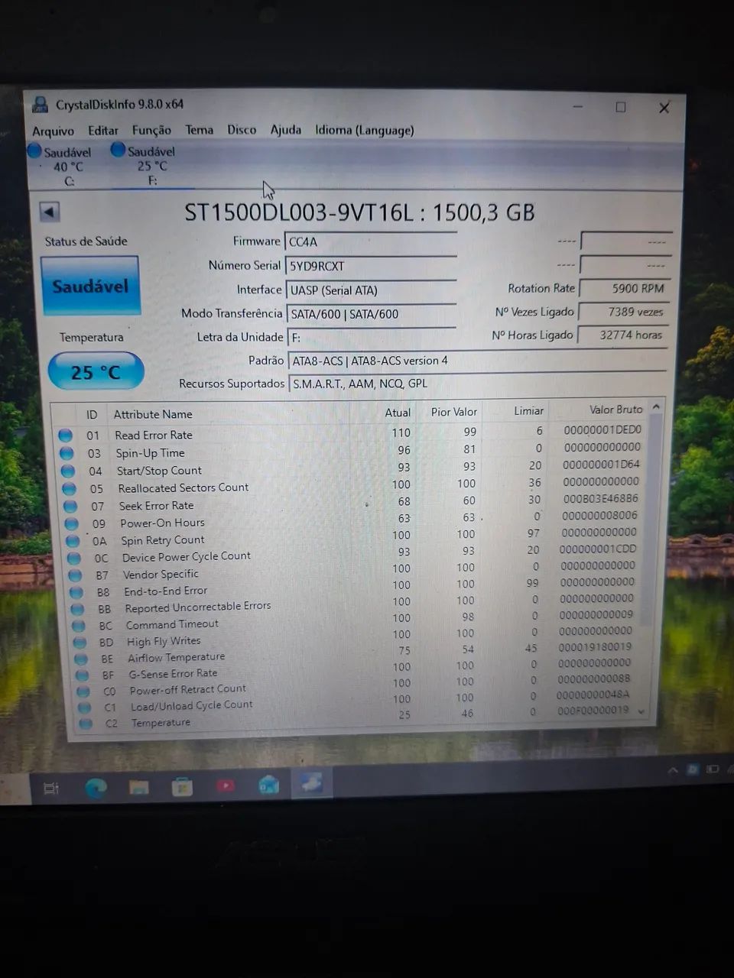This screenshot has width=734, height=978.
Task: Click status icon of Device Power Cycle Count
Action: coord(74,558)
